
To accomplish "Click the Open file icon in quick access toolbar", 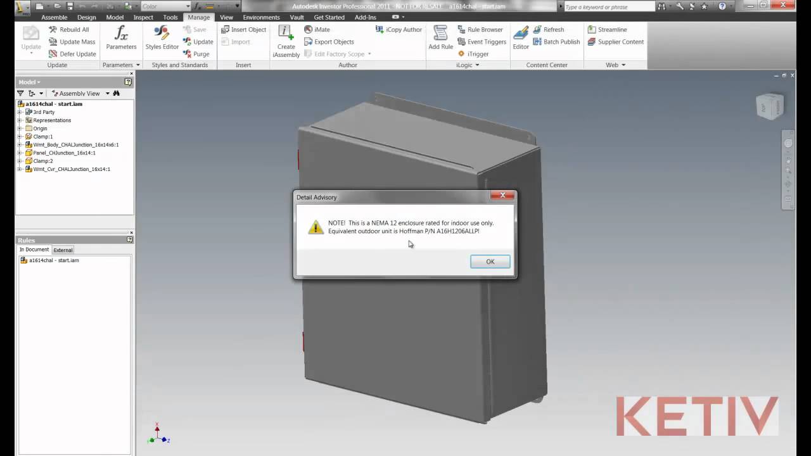I will pos(58,6).
